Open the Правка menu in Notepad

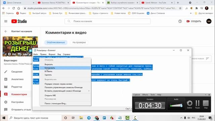(43, 54)
